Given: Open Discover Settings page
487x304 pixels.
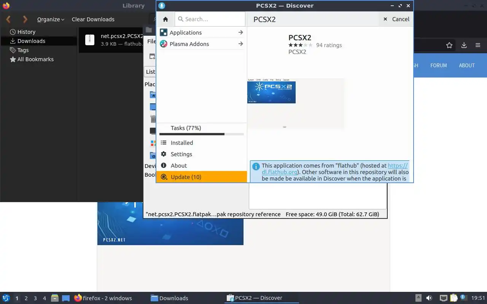Looking at the screenshot, I should (202, 154).
